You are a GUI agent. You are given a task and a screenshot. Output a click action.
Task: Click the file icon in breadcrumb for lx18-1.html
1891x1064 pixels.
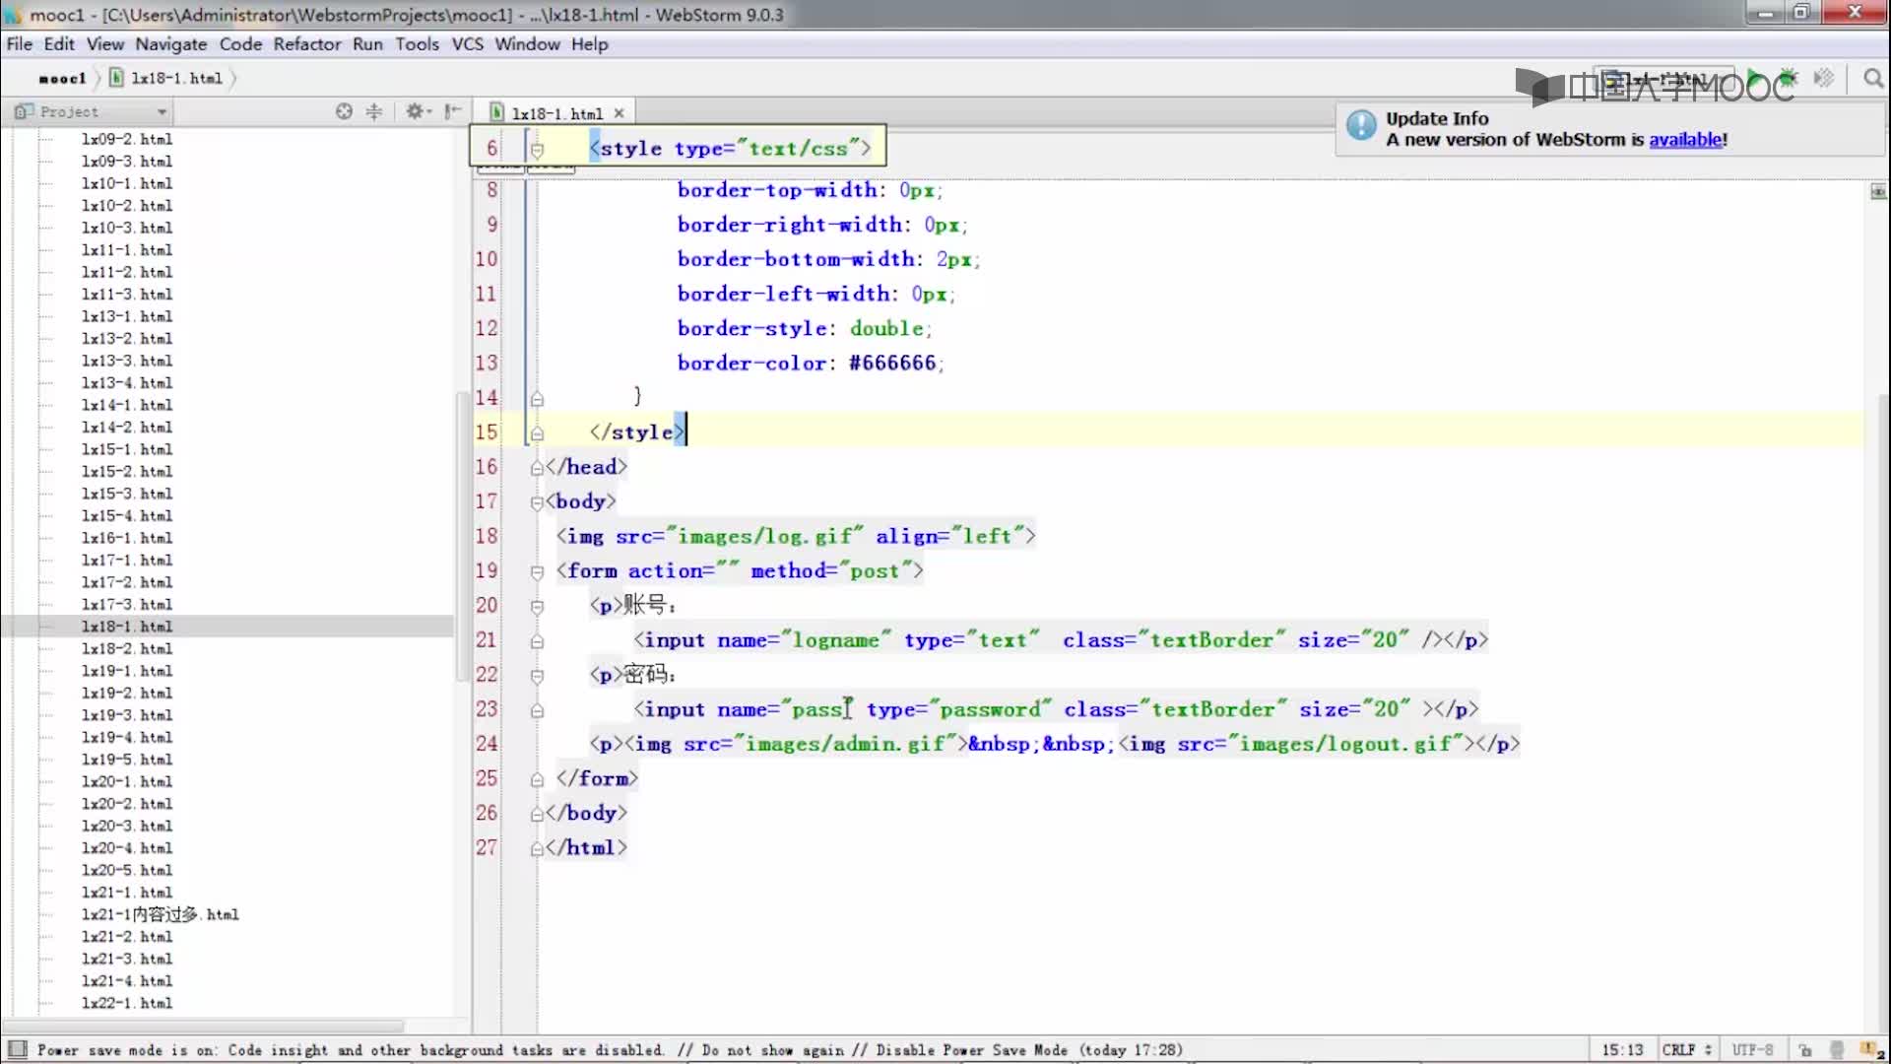[x=116, y=78]
